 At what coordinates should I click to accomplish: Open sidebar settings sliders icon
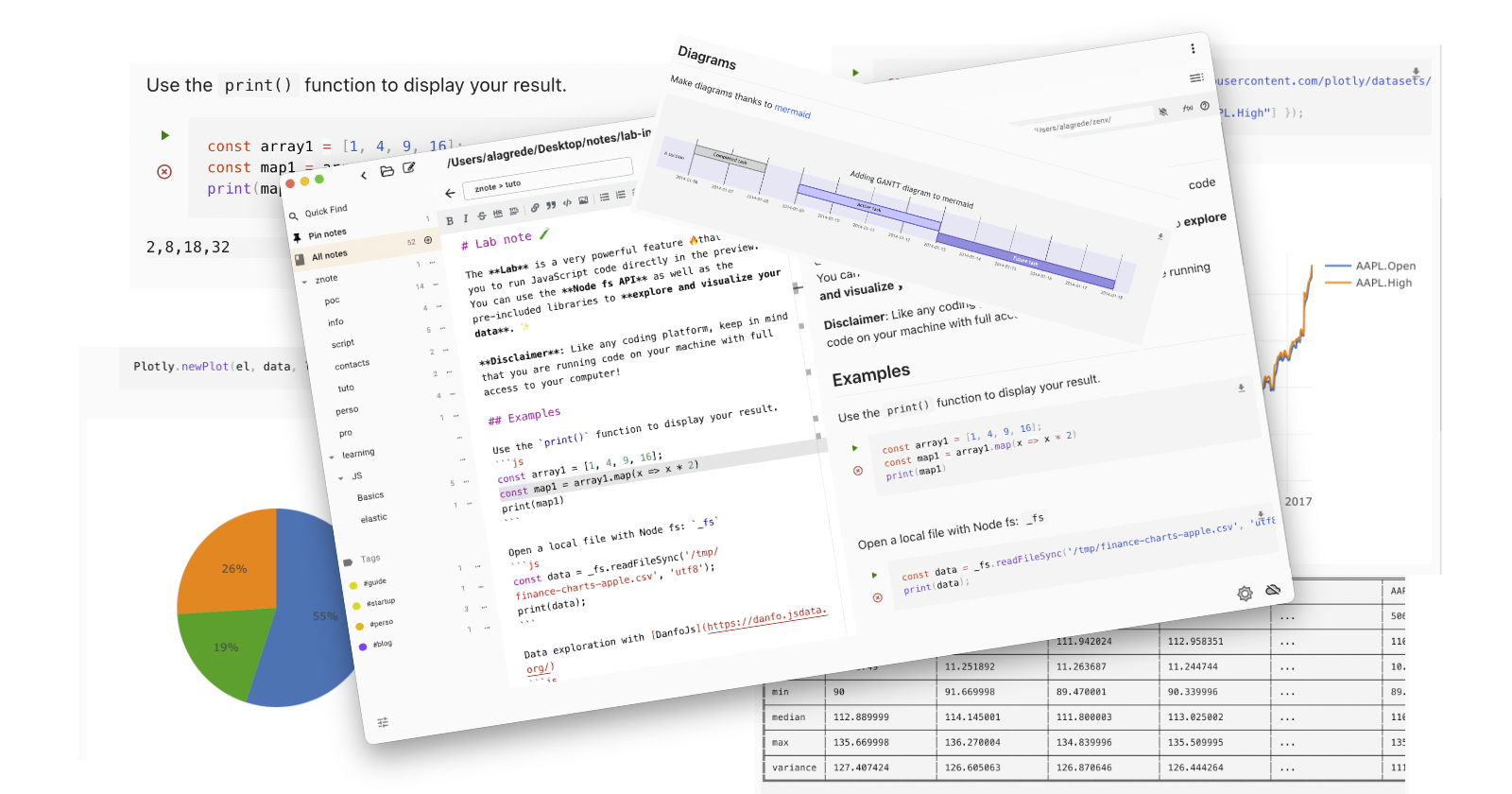(x=383, y=722)
